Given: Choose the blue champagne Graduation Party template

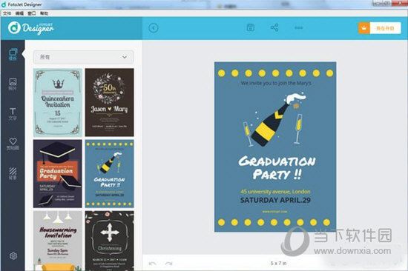Looking at the screenshot, I should point(110,173).
